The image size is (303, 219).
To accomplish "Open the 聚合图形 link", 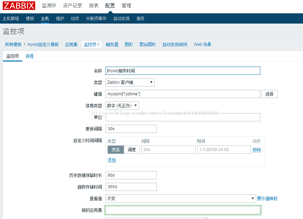I will (148, 44).
